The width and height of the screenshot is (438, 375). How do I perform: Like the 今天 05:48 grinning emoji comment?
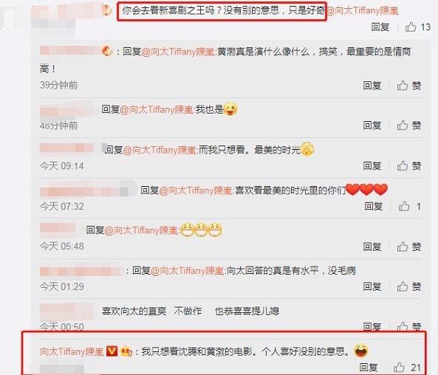(x=409, y=247)
